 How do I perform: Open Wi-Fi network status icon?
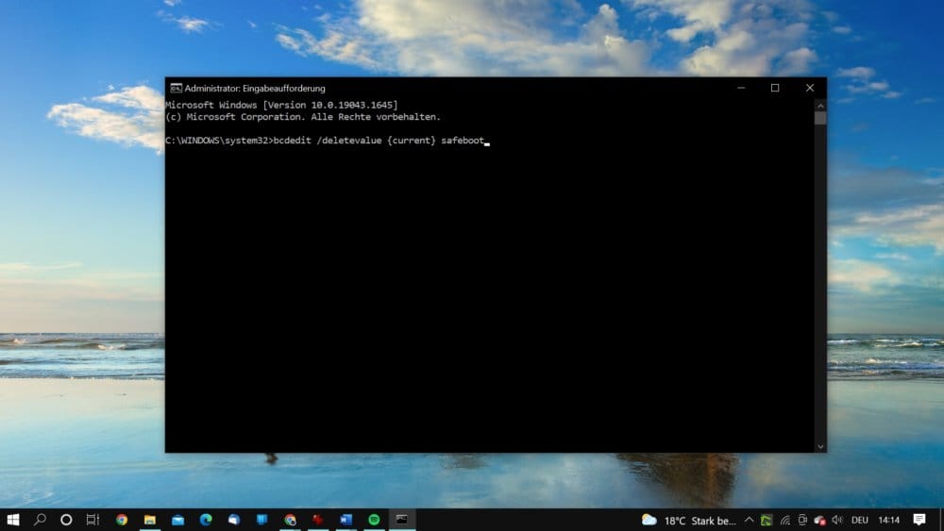pos(785,521)
